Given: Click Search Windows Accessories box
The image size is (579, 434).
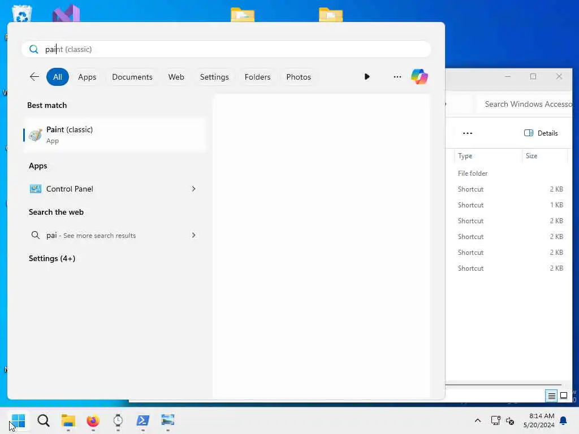Looking at the screenshot, I should pos(525,104).
